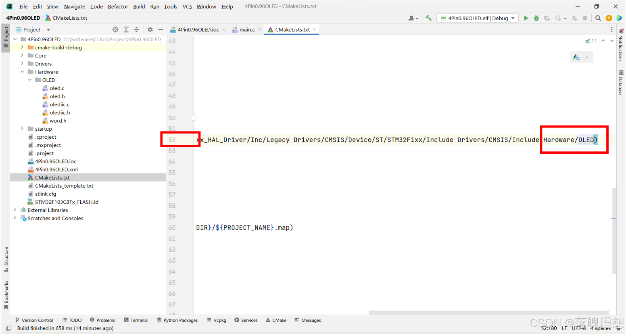The image size is (626, 334).
Task: Click the editor tabs more options icon
Action: [611, 29]
